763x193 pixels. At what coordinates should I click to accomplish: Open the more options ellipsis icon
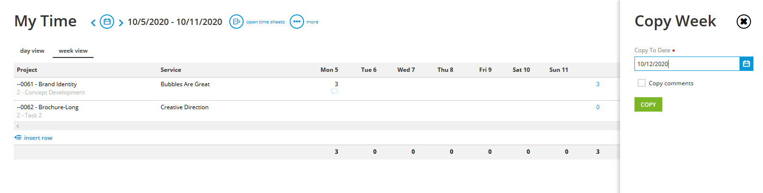[x=297, y=22]
